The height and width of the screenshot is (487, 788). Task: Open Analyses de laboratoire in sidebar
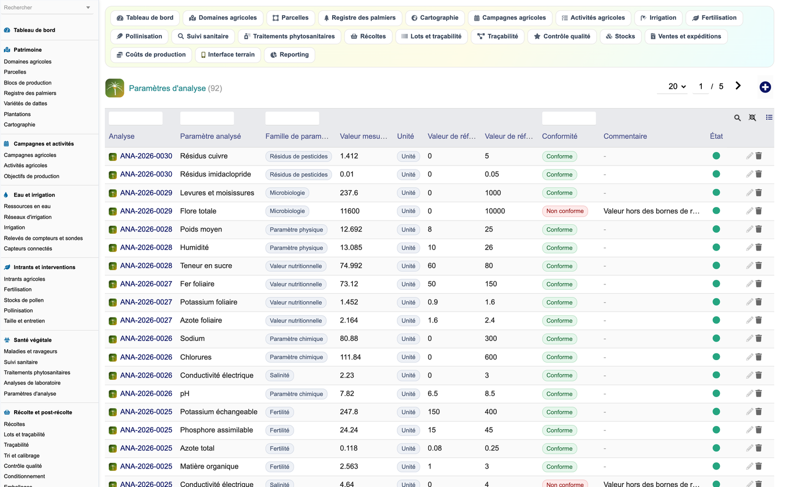[x=32, y=383]
